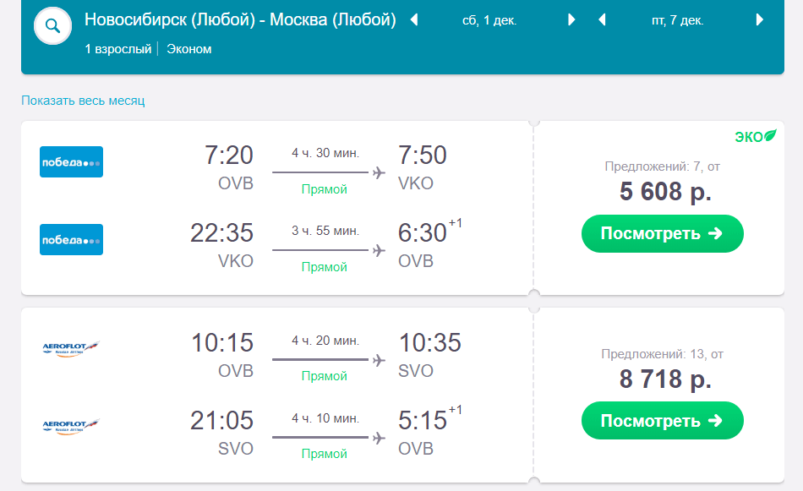Click Aeroflot logo on 21:05 flight
This screenshot has width=803, height=491.
click(x=71, y=426)
